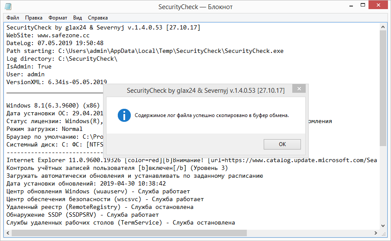This screenshot has height=241, width=391.
Task: Open the Файл menu
Action: pos(13,18)
